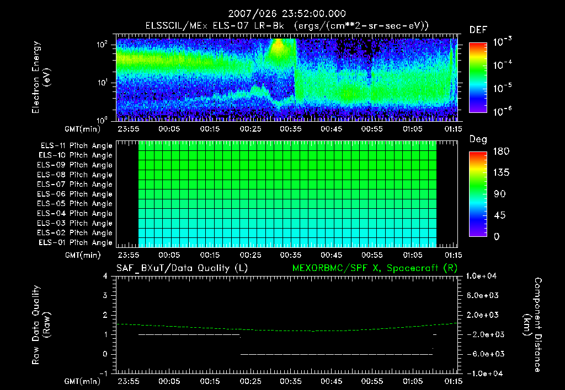The image size is (565, 390).
Task: Click the ELS-10 Pitch Angle row label
Action: (76, 155)
